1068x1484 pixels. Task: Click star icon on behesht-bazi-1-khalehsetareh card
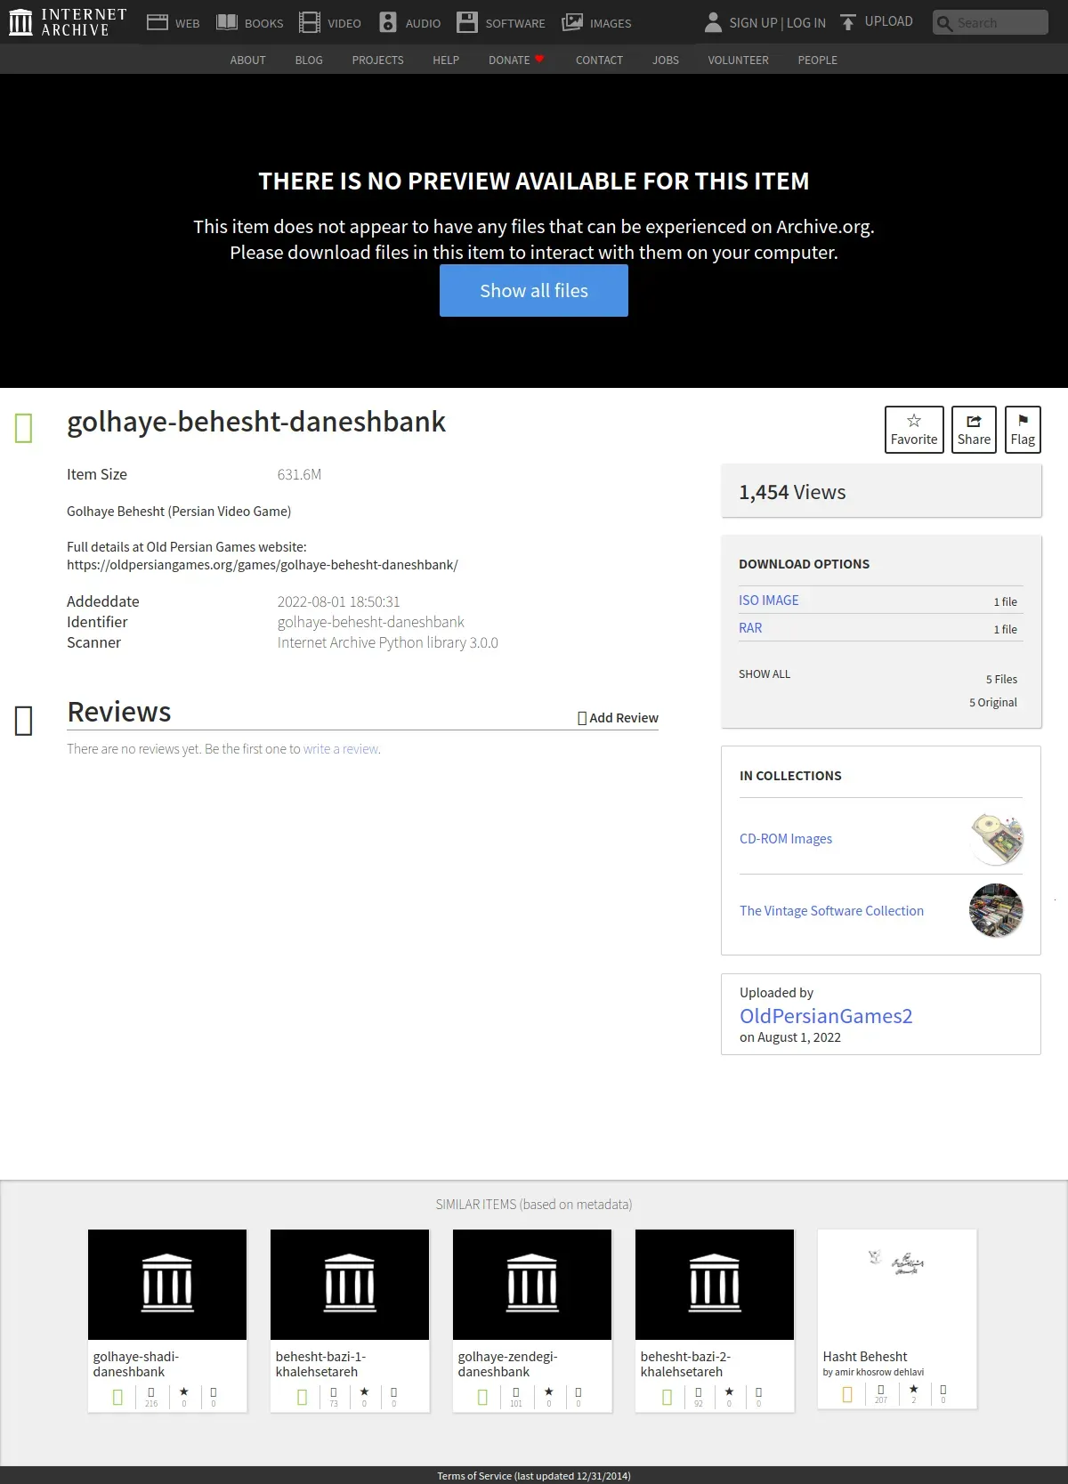pyautogui.click(x=364, y=1392)
